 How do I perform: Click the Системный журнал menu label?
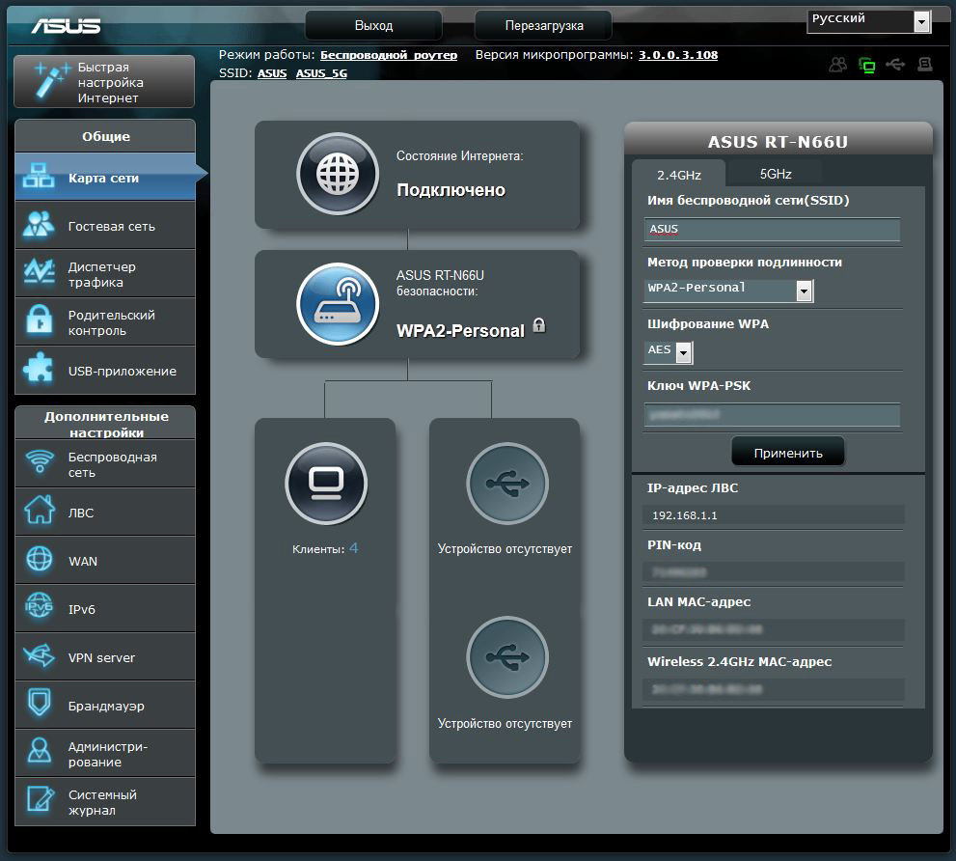tap(102, 802)
